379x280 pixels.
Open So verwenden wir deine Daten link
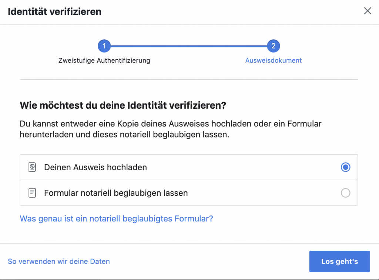[59, 261]
